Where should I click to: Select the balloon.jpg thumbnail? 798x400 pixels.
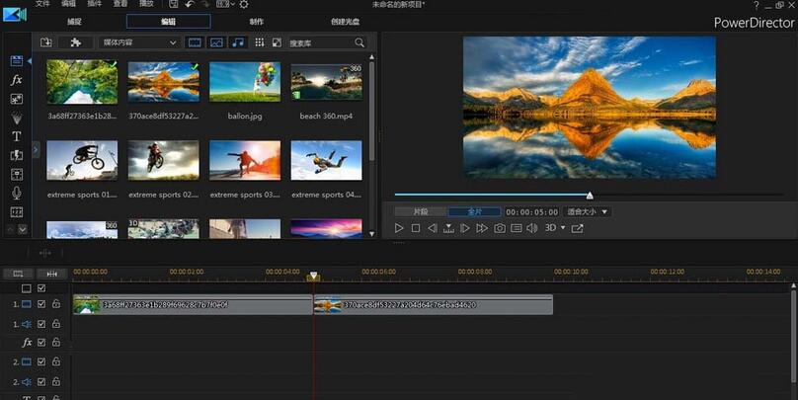click(x=244, y=83)
